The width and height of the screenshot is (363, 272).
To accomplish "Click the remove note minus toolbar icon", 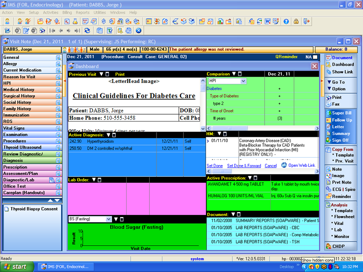I will click(x=34, y=30).
